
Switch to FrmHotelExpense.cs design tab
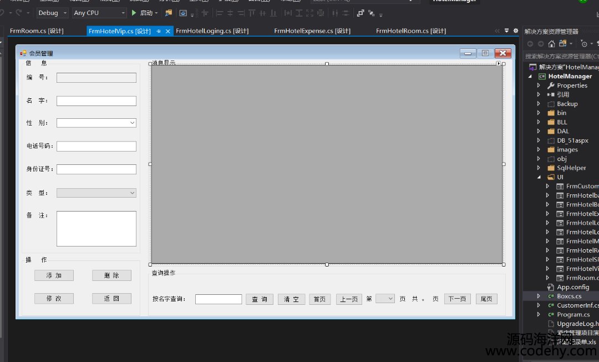click(x=312, y=31)
